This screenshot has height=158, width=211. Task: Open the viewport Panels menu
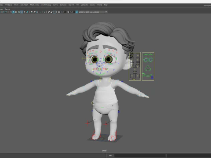click(7, 9)
